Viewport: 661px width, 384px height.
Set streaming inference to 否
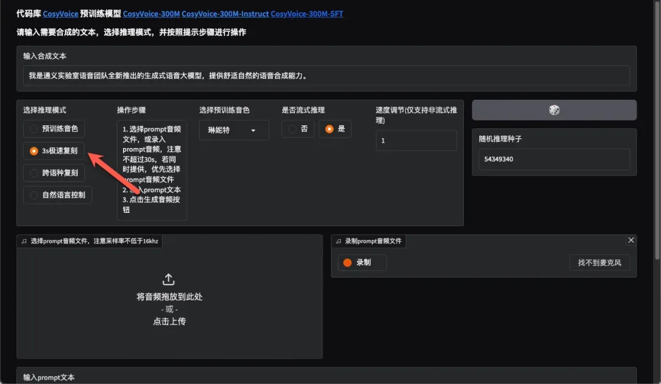click(x=298, y=129)
